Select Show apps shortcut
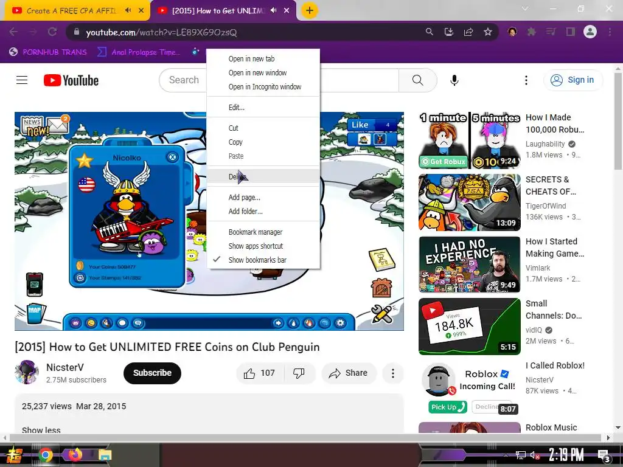The width and height of the screenshot is (623, 467). pos(263,246)
